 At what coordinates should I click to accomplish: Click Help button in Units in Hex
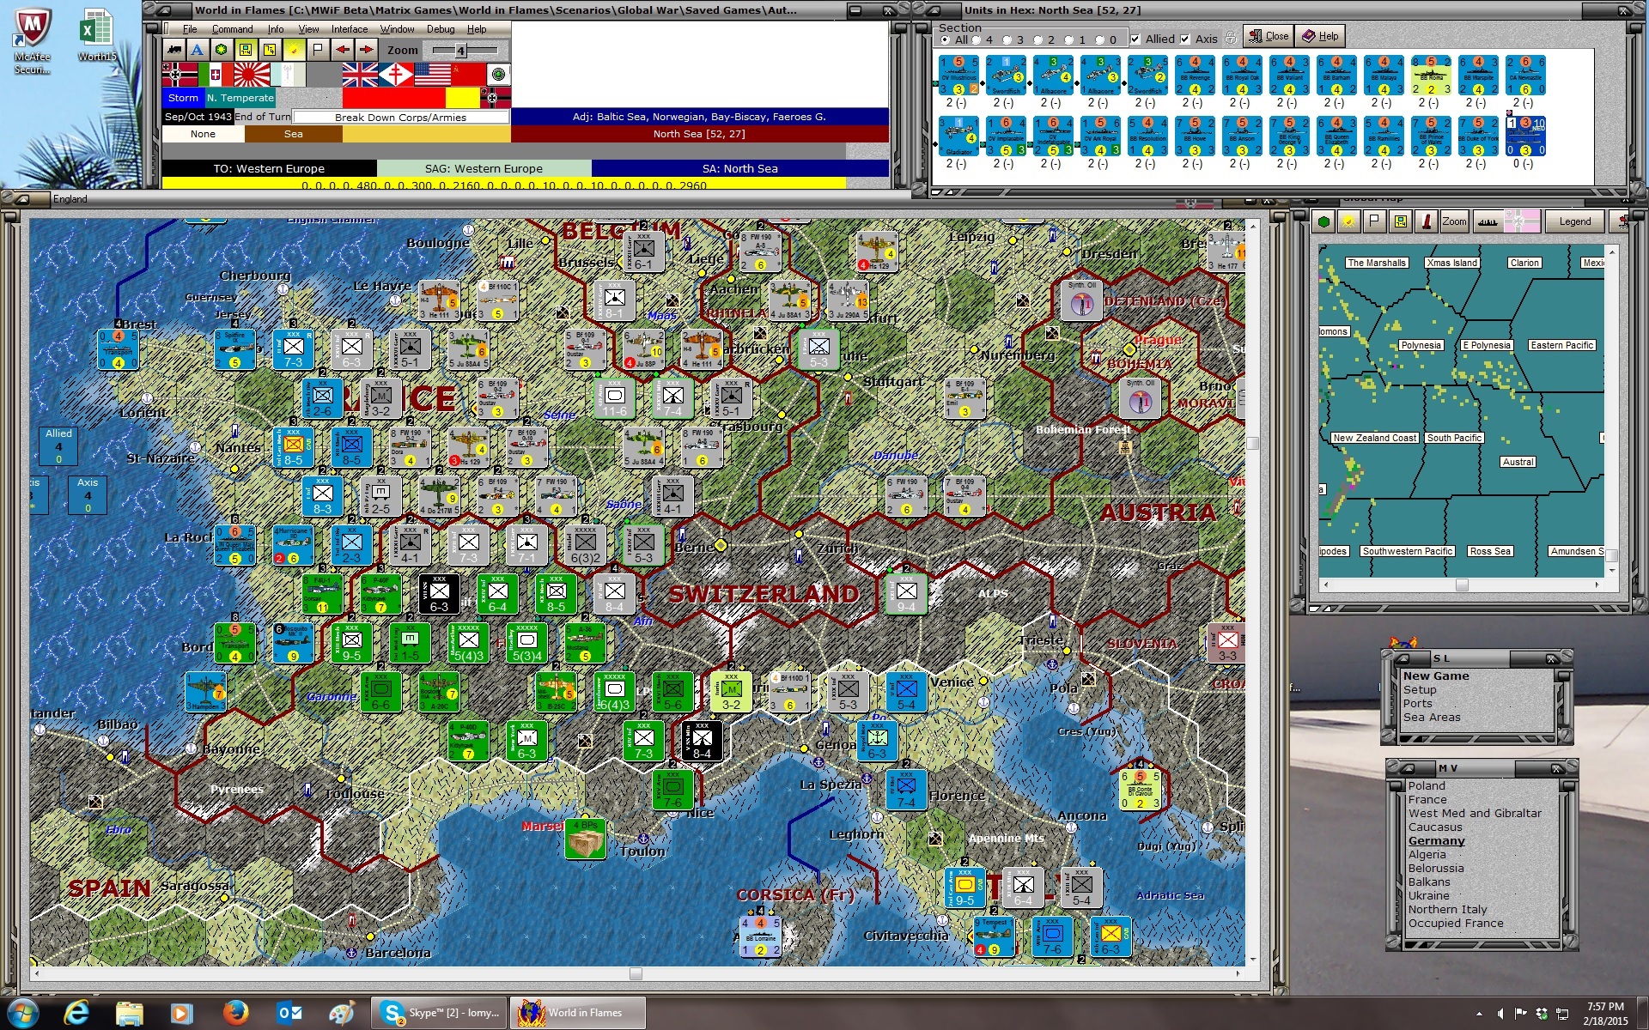click(1320, 36)
